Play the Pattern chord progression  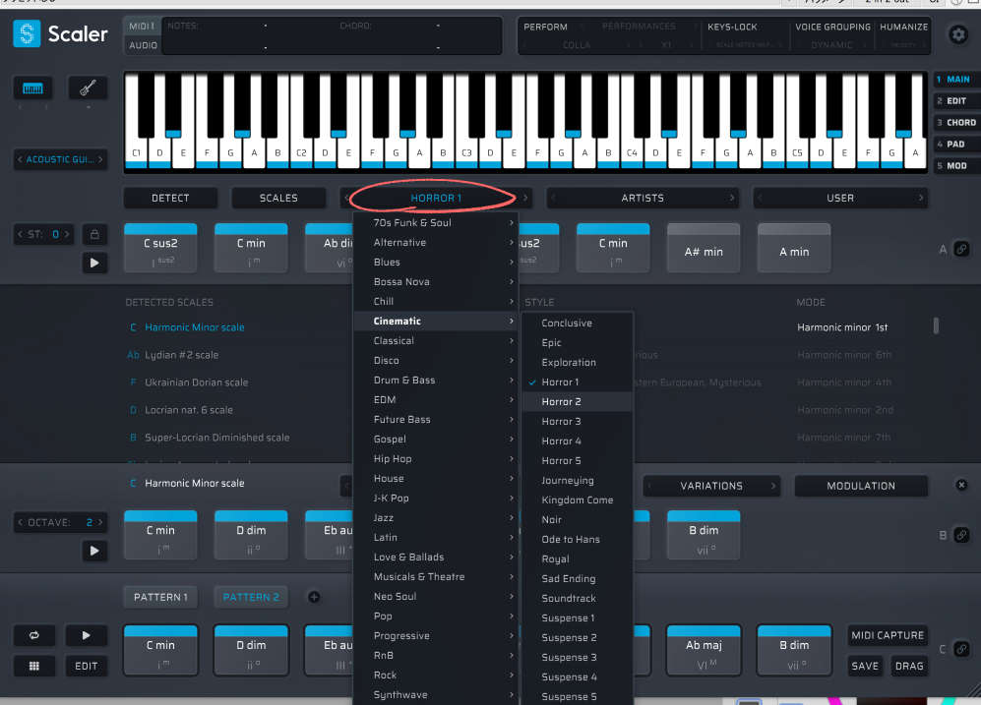[86, 635]
